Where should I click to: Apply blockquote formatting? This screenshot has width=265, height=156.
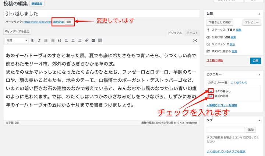pyautogui.click(x=60, y=41)
